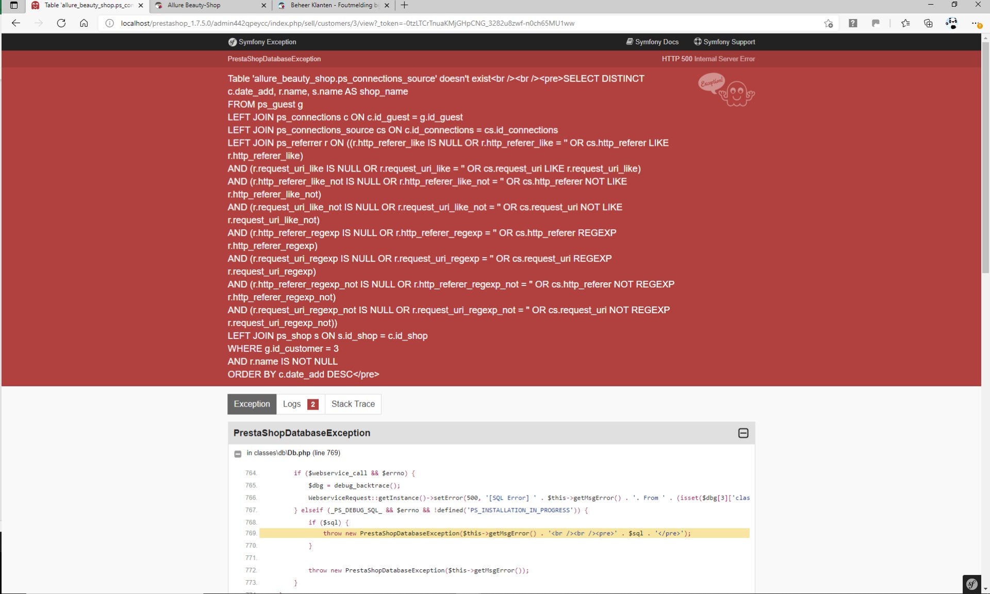Select the Exception tab
Screen dimensions: 990x594
[252, 404]
